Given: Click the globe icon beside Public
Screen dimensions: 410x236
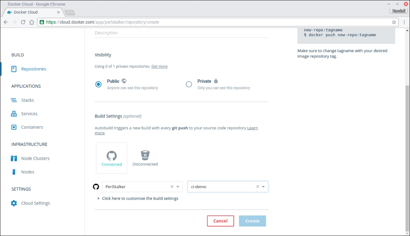Looking at the screenshot, I should pos(124,81).
